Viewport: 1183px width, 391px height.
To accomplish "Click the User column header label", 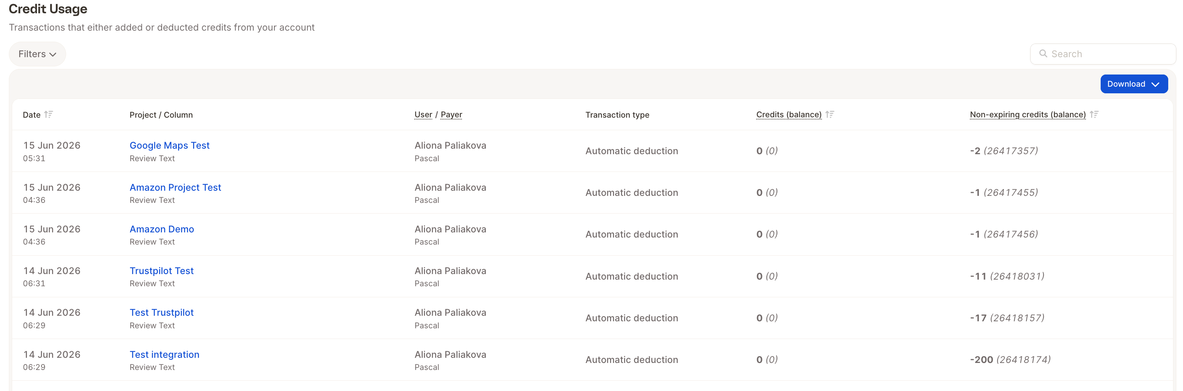I will coord(424,115).
